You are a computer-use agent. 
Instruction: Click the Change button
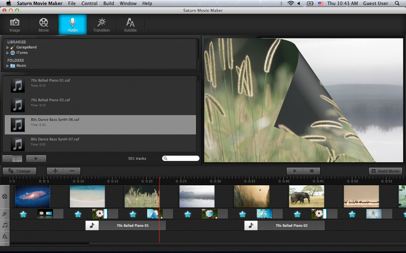click(19, 171)
